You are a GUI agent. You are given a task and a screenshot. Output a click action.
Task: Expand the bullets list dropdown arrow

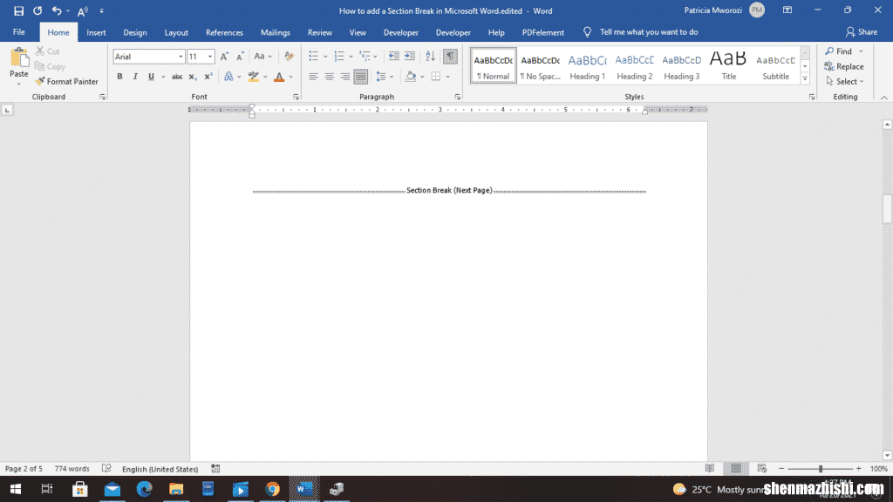(325, 57)
